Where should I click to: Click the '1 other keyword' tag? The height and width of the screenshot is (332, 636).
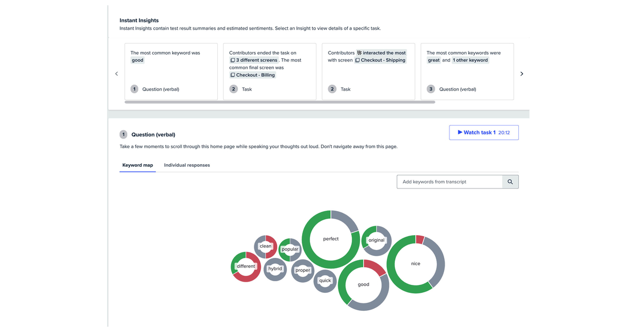471,60
